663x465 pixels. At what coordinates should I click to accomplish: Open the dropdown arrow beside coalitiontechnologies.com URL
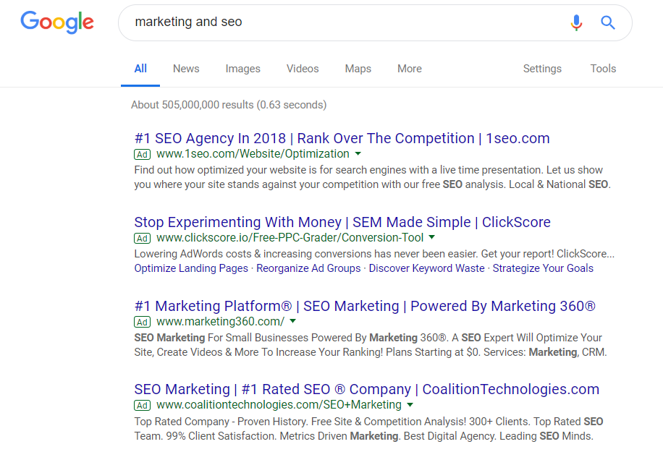tap(410, 405)
